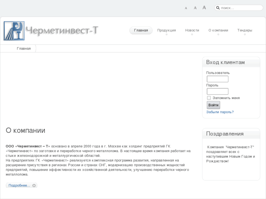Click the bold ООО «Черметинвест – Т» text

(28, 146)
